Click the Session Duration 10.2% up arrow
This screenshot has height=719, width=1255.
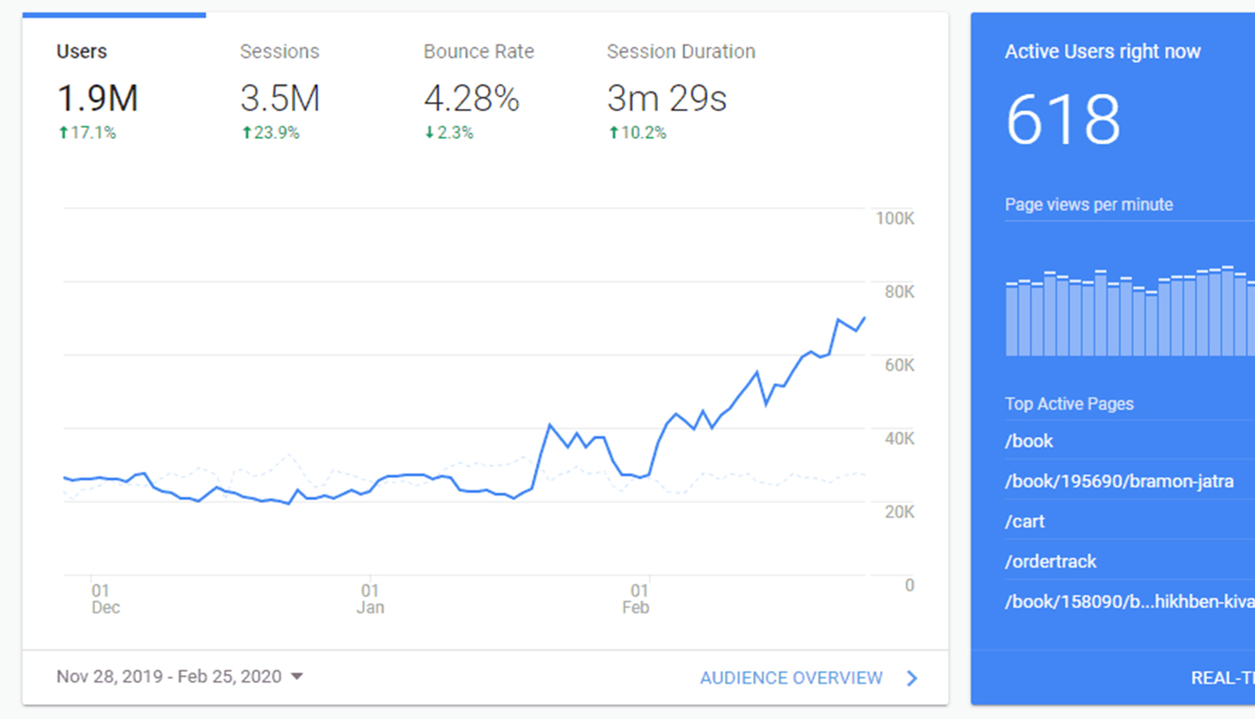613,133
